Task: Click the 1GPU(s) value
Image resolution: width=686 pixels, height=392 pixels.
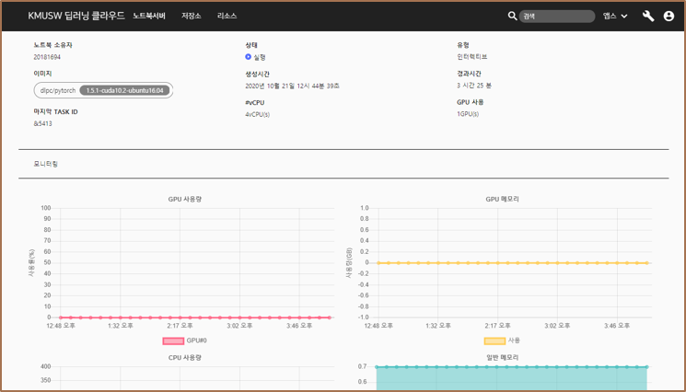Action: (x=468, y=114)
